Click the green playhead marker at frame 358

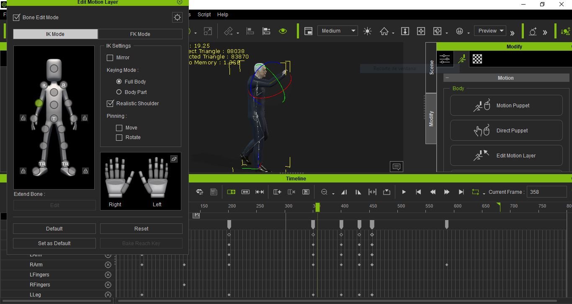click(317, 207)
